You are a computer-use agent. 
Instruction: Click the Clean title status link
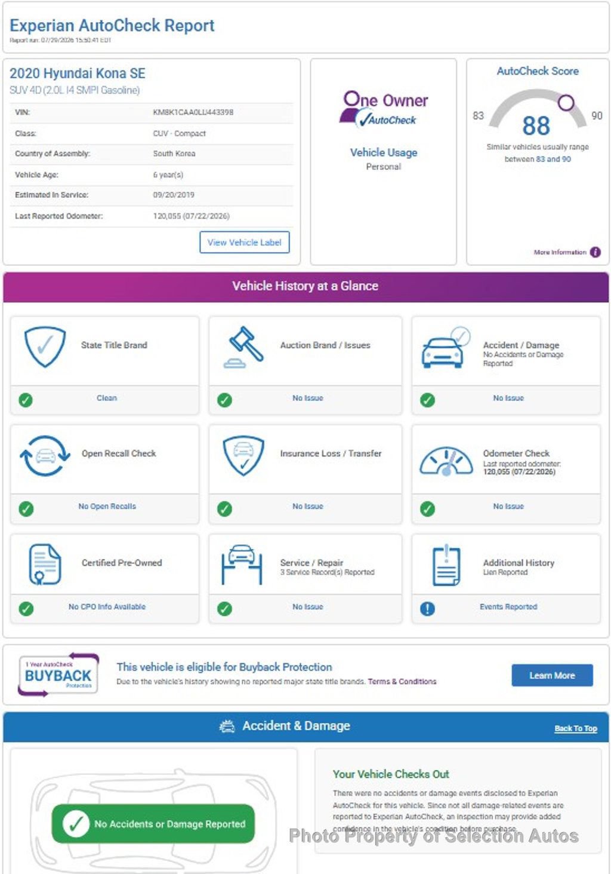(107, 398)
